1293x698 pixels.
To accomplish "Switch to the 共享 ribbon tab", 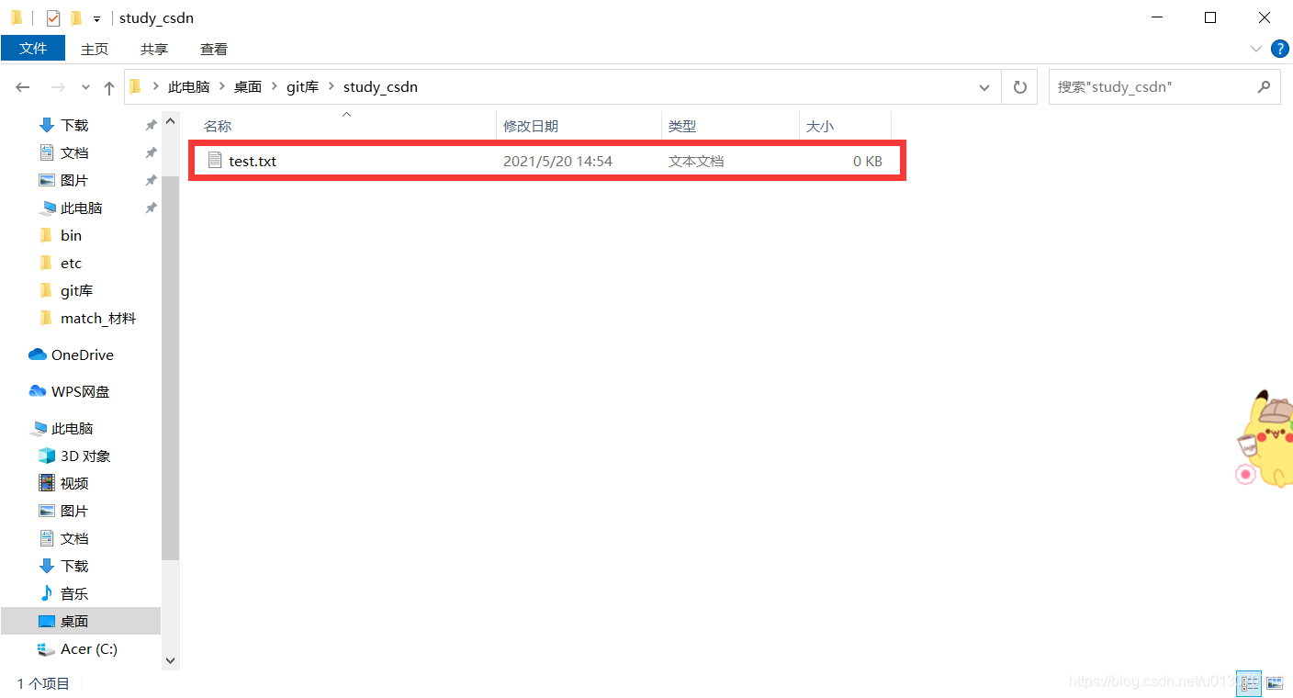I will (x=154, y=49).
